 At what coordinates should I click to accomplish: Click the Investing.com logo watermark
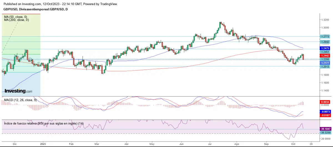19,91
